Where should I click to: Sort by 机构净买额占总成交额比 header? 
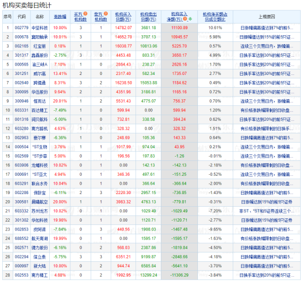pos(215,17)
